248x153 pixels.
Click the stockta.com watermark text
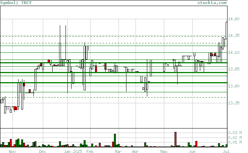(x=212, y=3)
